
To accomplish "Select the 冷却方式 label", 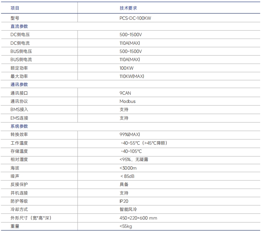I will (19, 210).
